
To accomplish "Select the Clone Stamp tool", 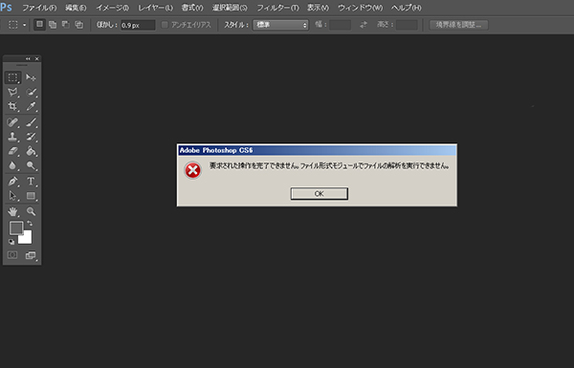I will (x=12, y=137).
